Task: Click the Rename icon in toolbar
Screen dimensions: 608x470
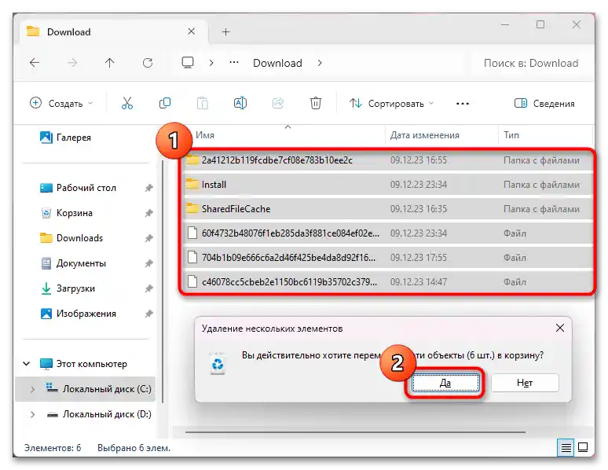Action: (240, 103)
